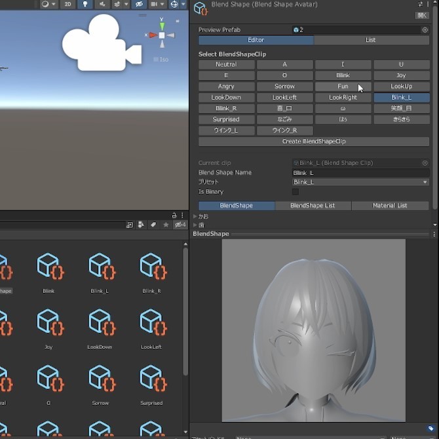Expand the かお blend shape foldout
This screenshot has width=439, height=439.
pos(195,216)
